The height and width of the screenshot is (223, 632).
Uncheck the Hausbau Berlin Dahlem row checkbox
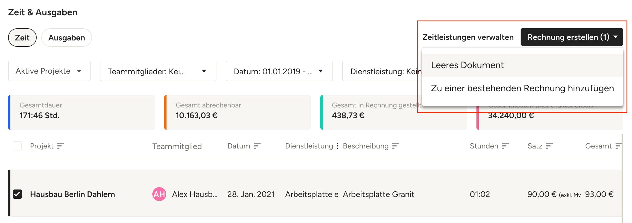coord(17,194)
